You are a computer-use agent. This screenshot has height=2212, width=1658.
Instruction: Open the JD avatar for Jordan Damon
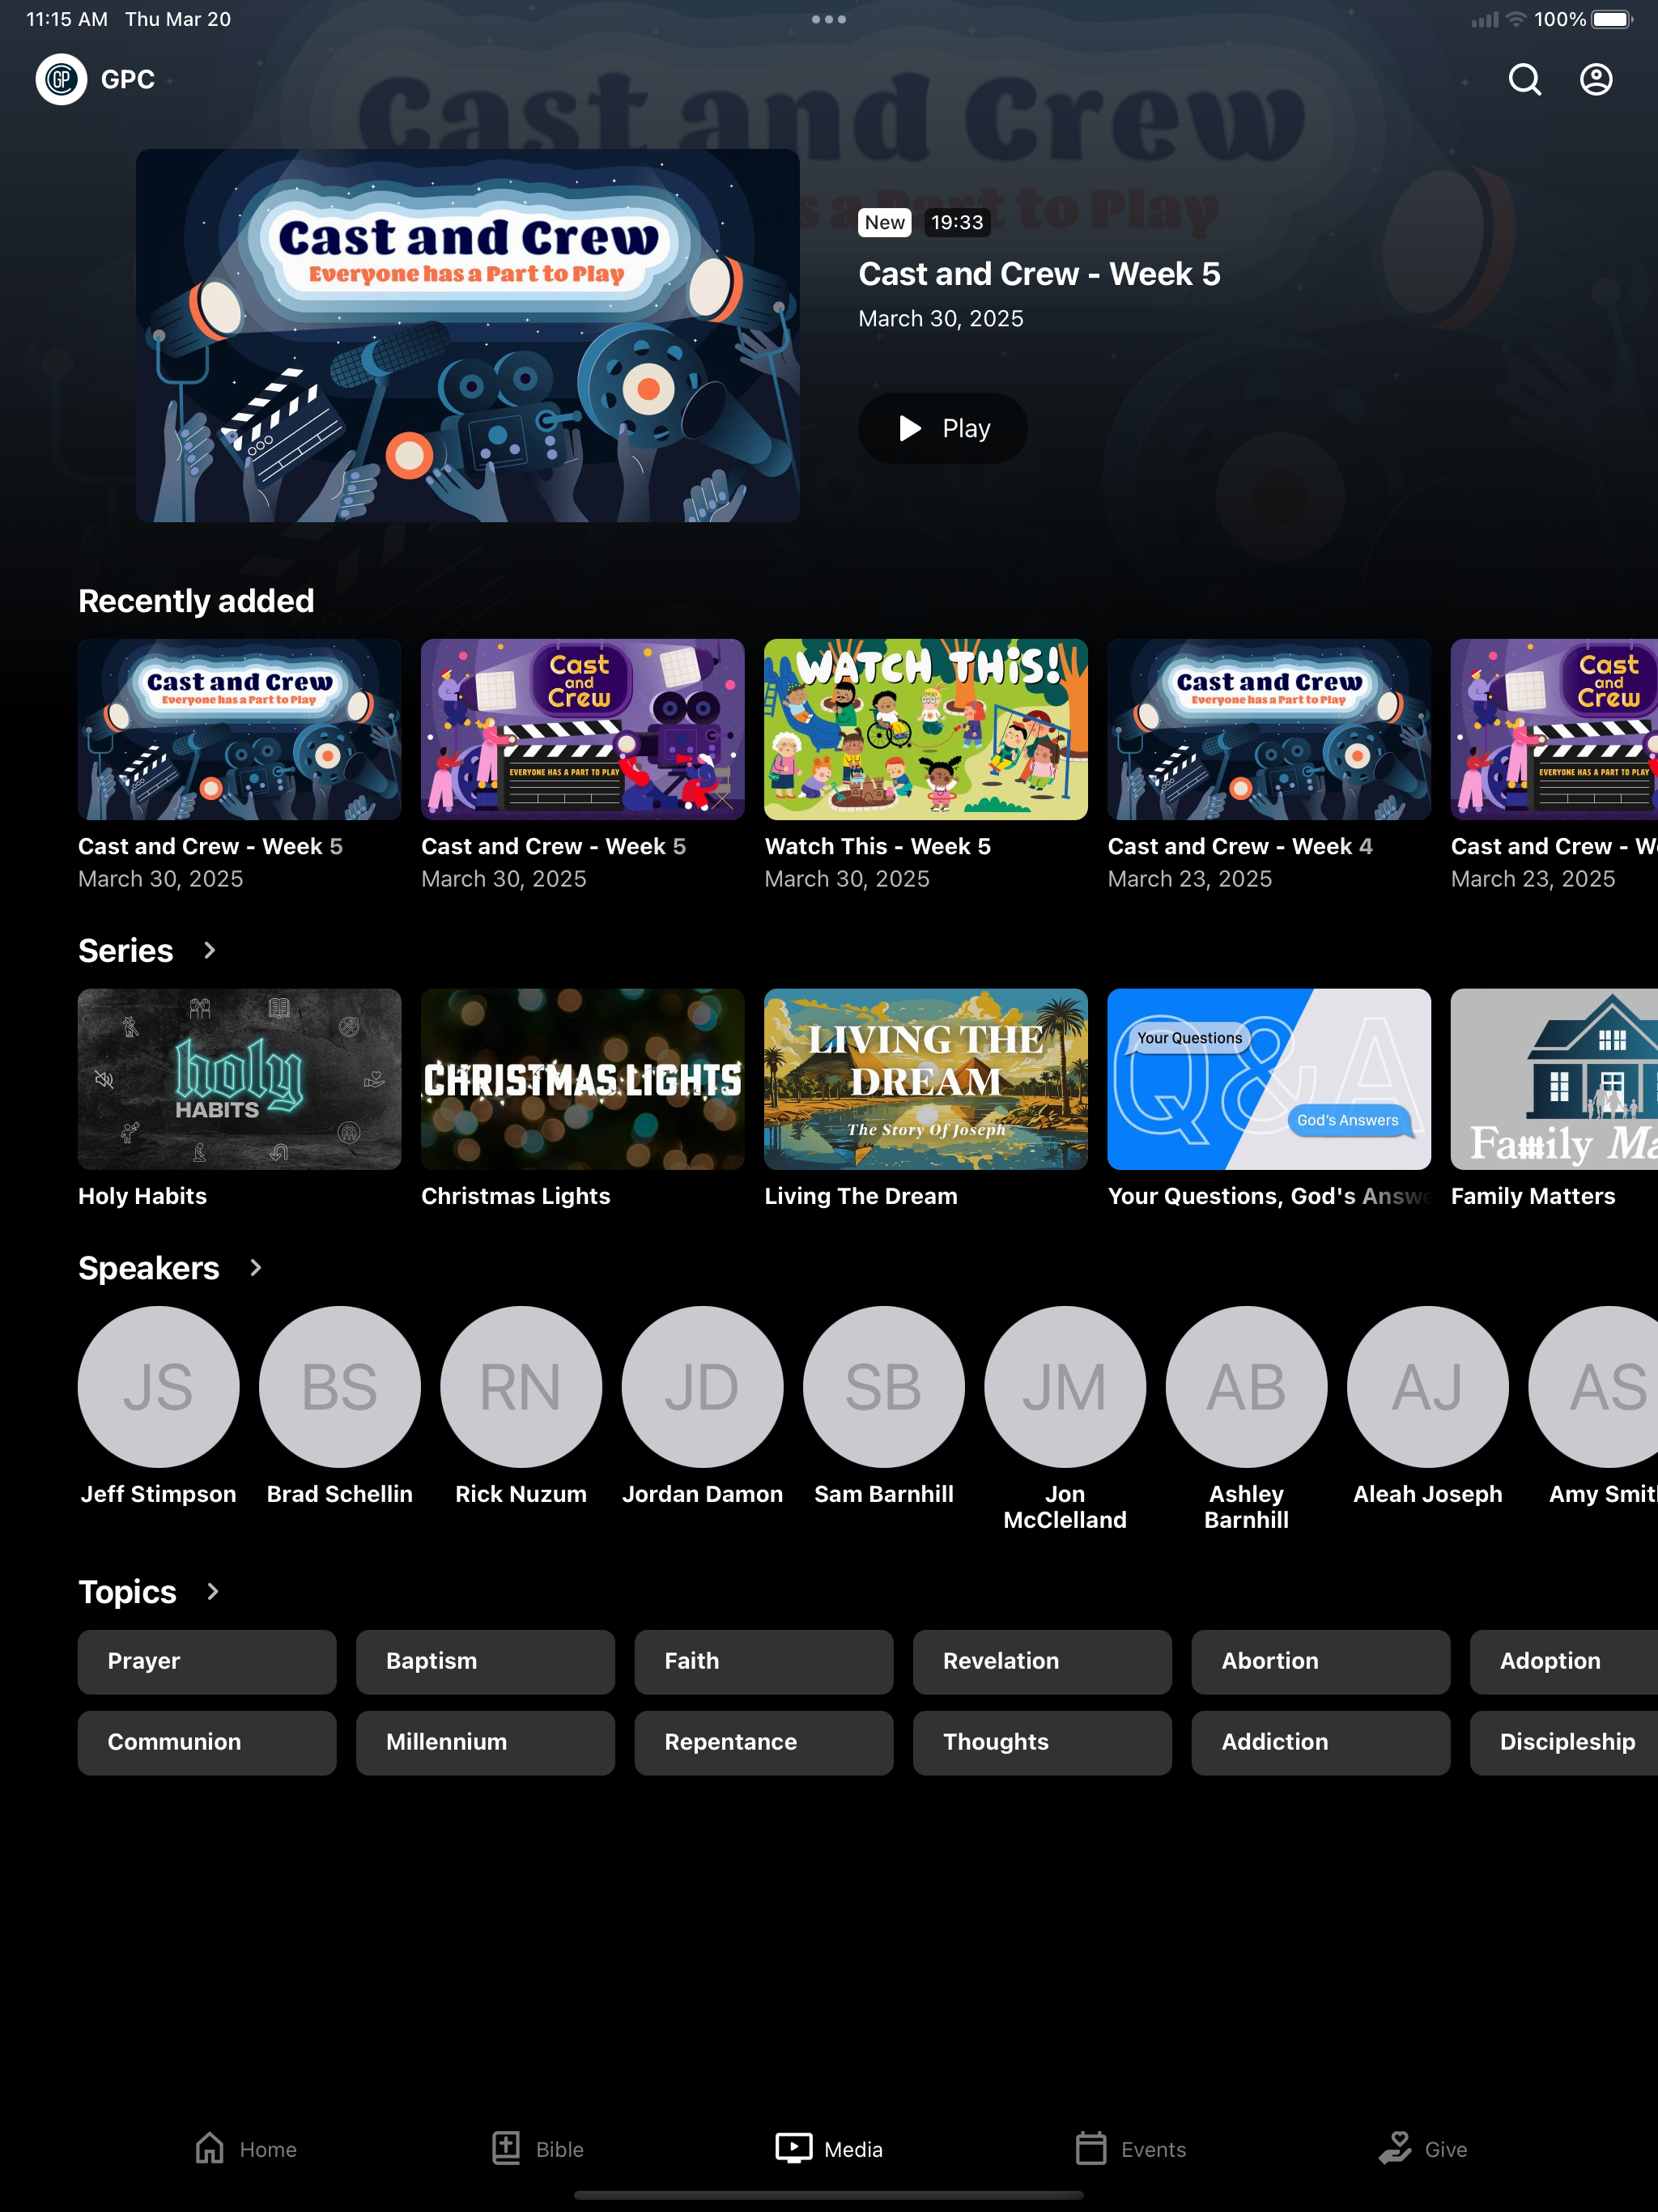(703, 1386)
